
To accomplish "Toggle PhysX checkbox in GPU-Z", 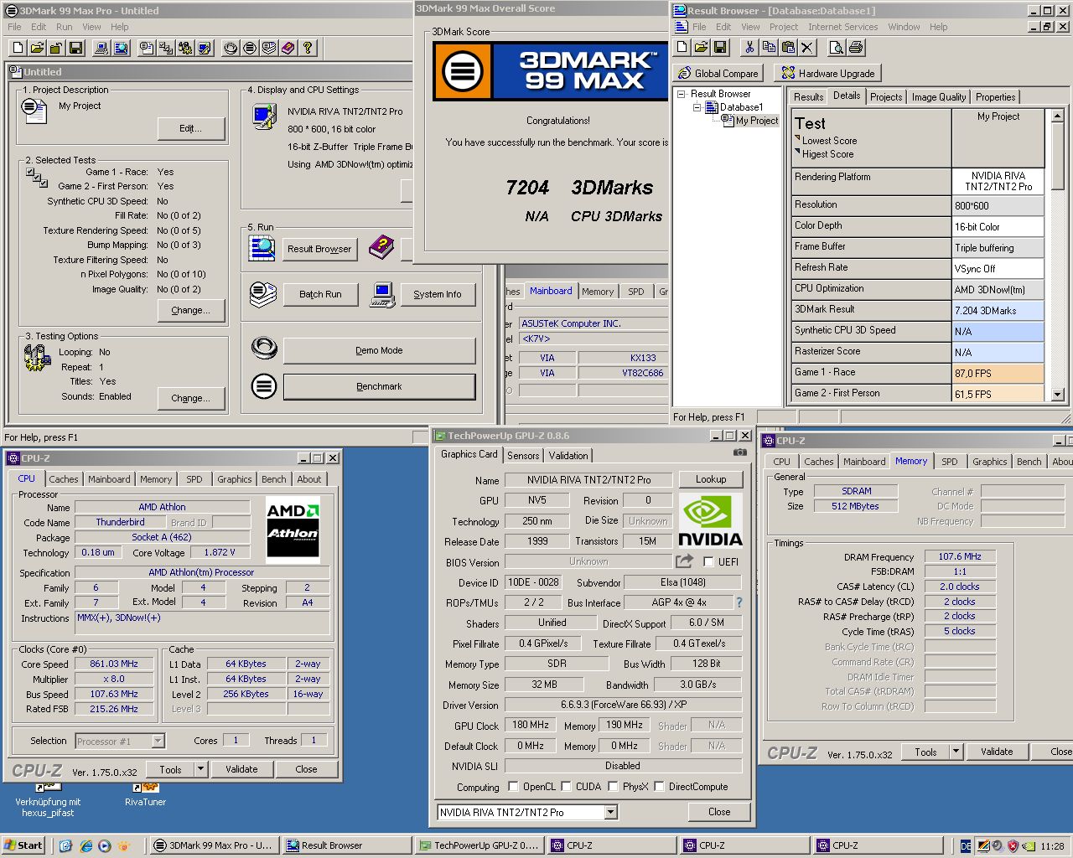I will point(614,786).
